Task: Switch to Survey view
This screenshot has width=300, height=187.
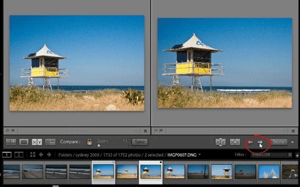Action: [50, 142]
